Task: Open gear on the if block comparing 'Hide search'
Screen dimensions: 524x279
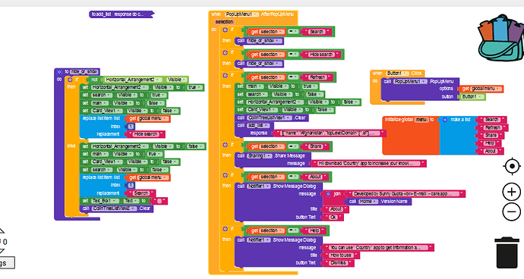Action: click(226, 53)
